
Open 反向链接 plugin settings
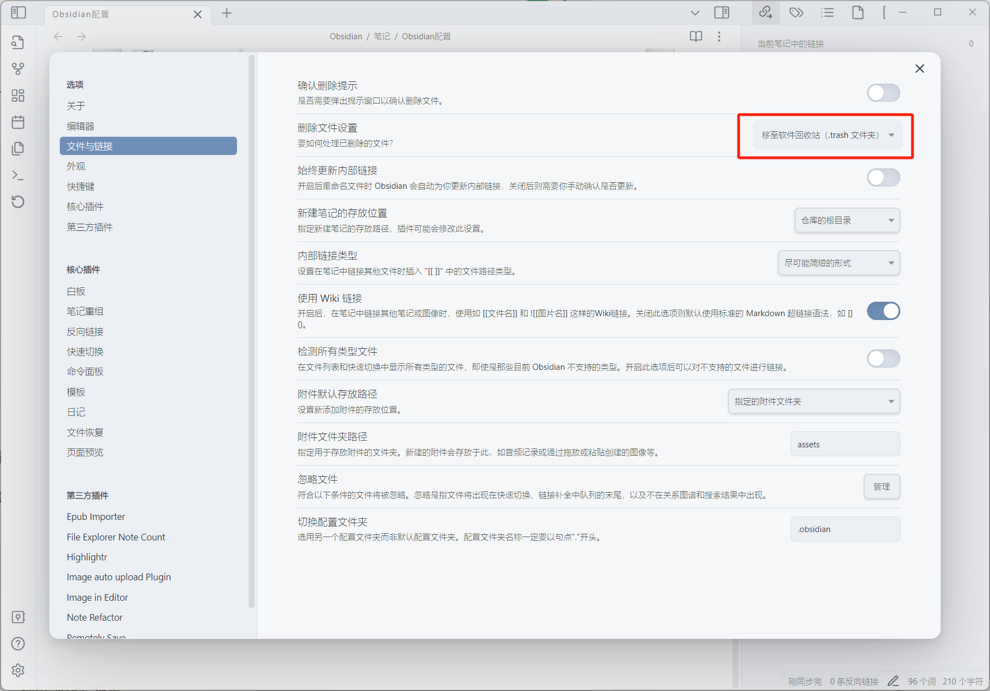click(148, 332)
